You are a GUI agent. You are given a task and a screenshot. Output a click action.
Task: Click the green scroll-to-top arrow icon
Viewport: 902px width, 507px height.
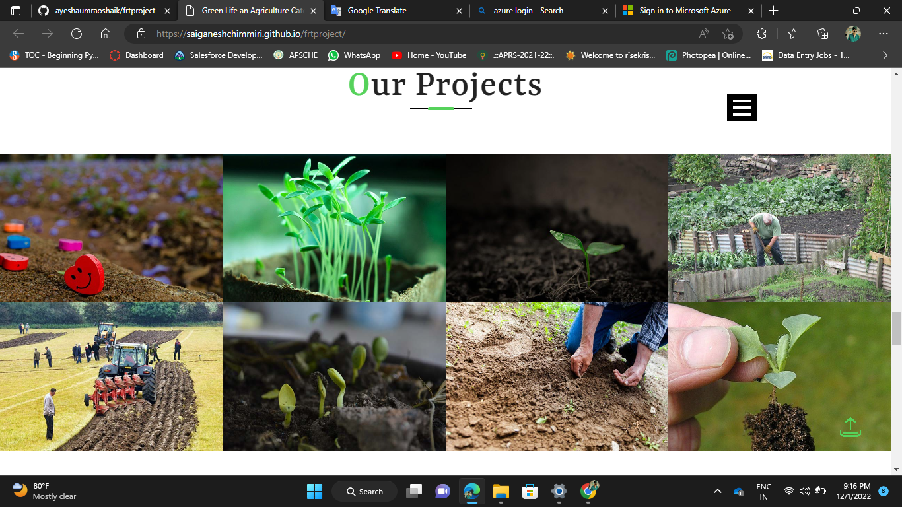pos(850,427)
